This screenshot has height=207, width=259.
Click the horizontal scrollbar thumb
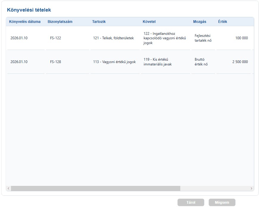pyautogui.click(x=96, y=188)
